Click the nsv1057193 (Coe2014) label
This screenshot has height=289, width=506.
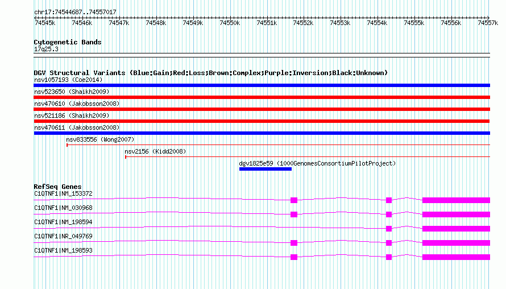point(68,80)
